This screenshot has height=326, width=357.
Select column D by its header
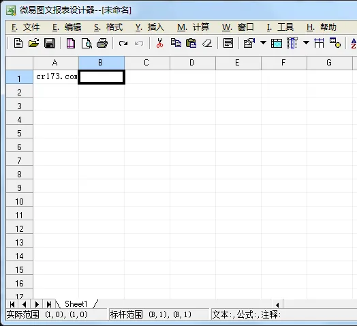coord(193,63)
